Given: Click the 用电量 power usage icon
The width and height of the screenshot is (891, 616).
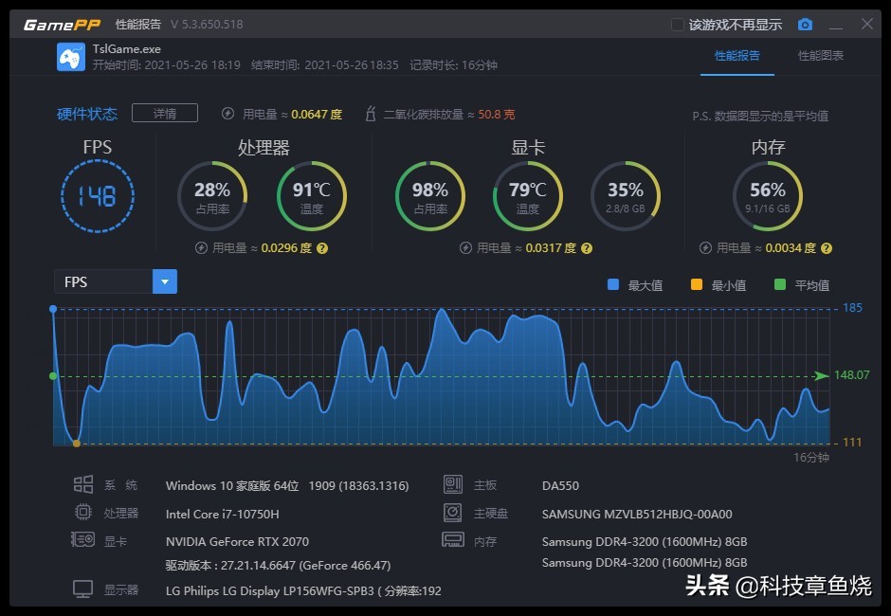Looking at the screenshot, I should click(x=227, y=112).
